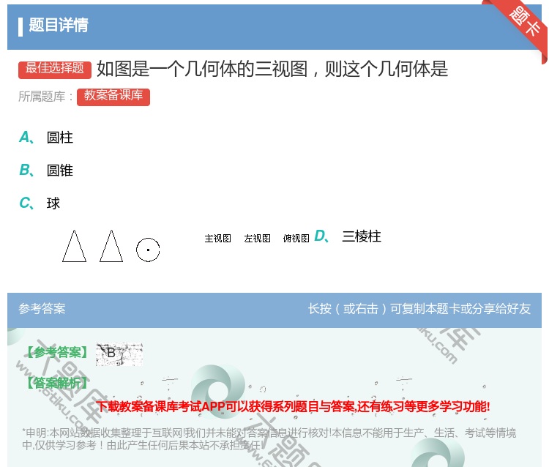The height and width of the screenshot is (467, 549).
Task: Click the 【参考答案】 green label
Action: pyautogui.click(x=57, y=352)
